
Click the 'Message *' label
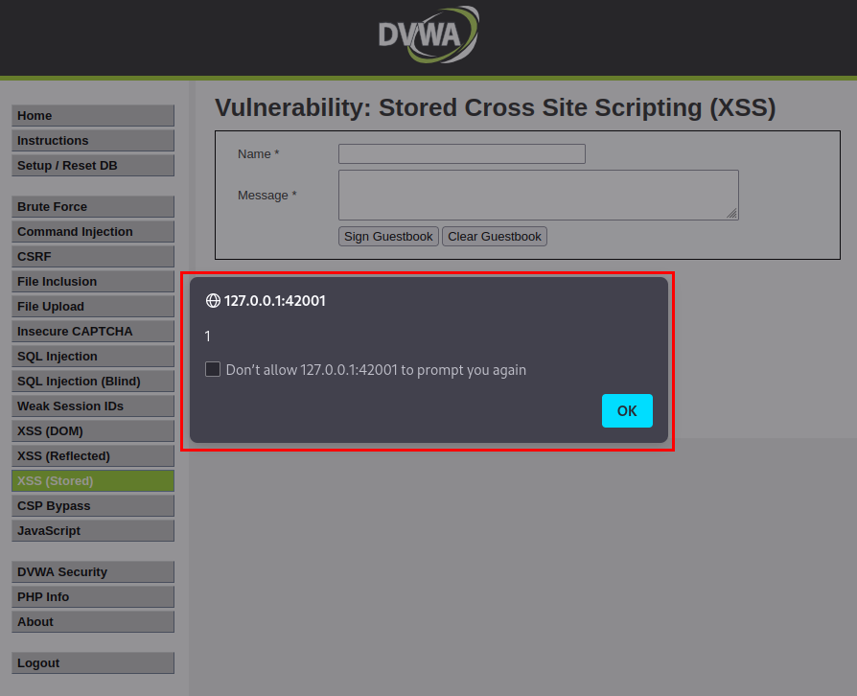coord(267,196)
